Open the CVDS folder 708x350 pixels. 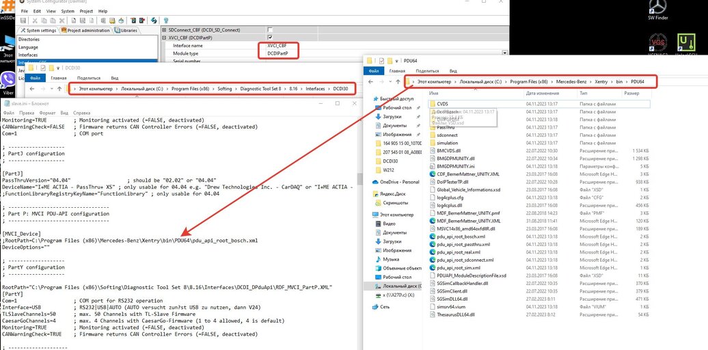443,104
